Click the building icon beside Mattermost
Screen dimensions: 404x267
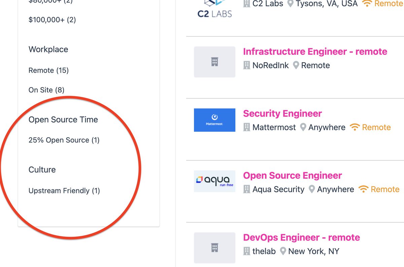click(247, 127)
